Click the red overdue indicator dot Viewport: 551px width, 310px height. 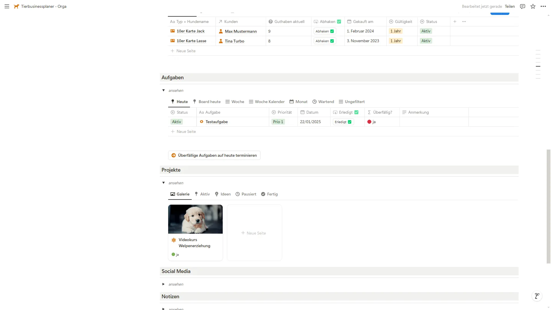point(369,122)
